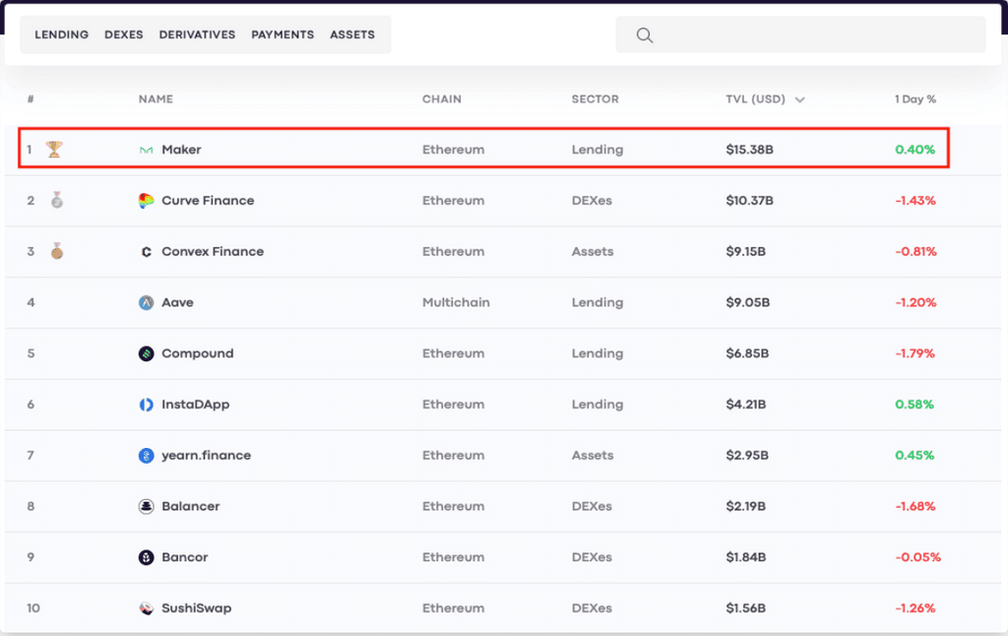Open the Balancer project link
This screenshot has width=1008, height=636.
(x=191, y=506)
